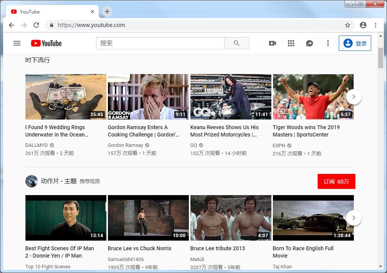Click the browser back arrow
387x273 pixels.
[12, 25]
